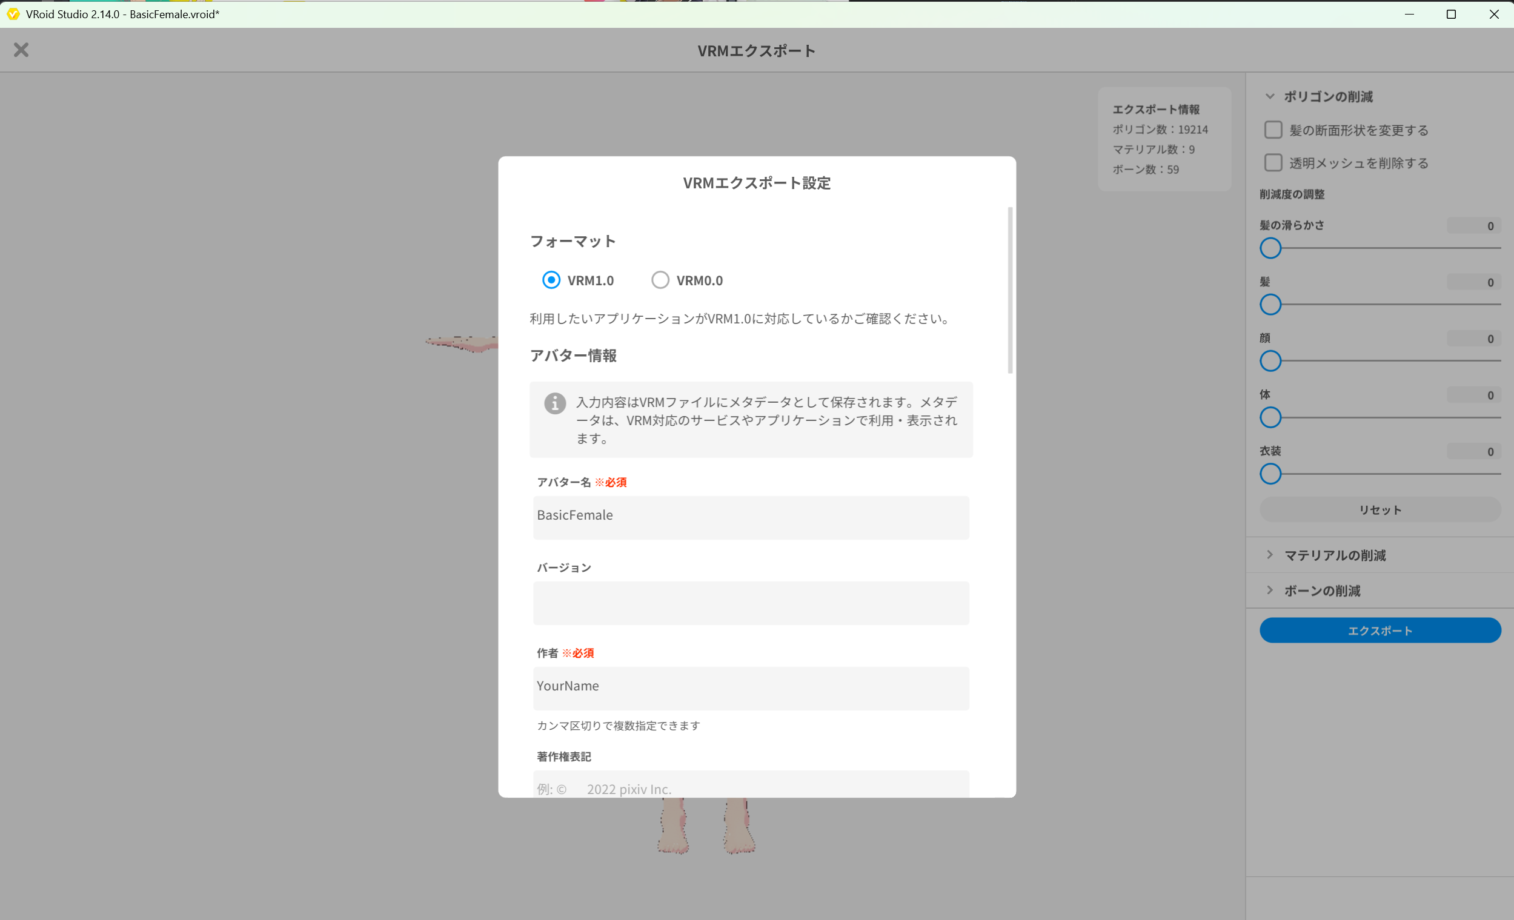This screenshot has width=1514, height=920.
Task: Click the 髪 value field showing 0
Action: (x=1473, y=282)
